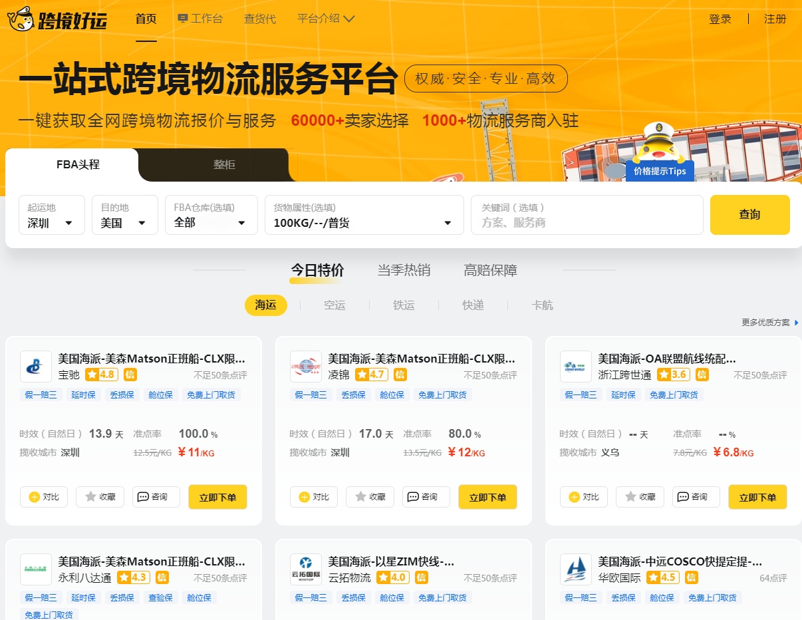Open 咨询 chat for 凌锦 plan
The width and height of the screenshot is (802, 620).
pyautogui.click(x=426, y=497)
